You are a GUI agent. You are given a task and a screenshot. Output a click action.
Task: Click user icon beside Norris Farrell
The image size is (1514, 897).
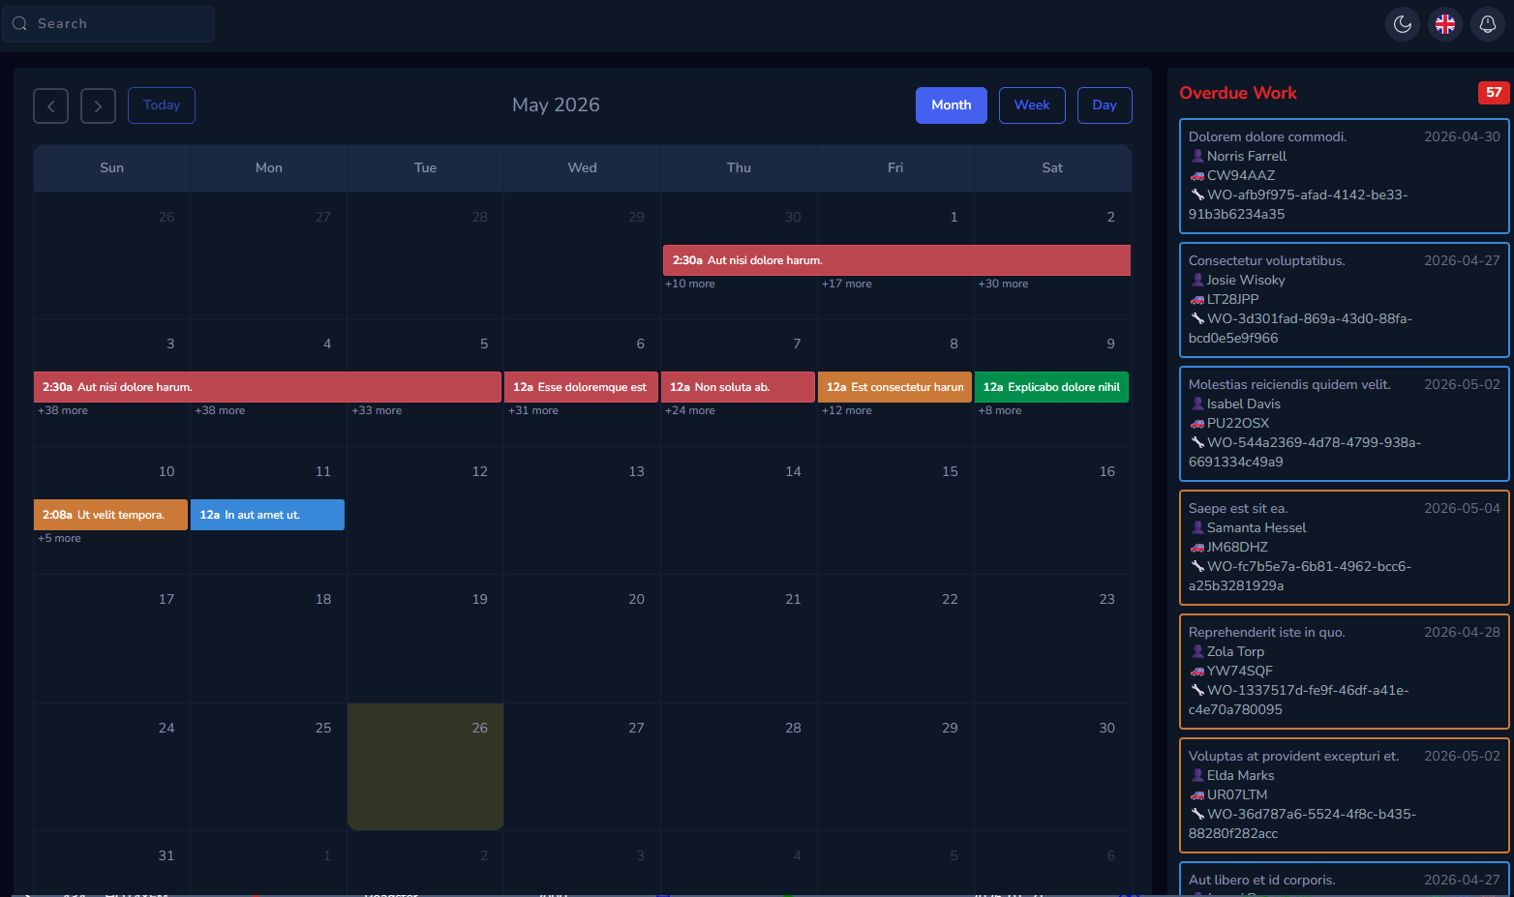click(x=1197, y=157)
